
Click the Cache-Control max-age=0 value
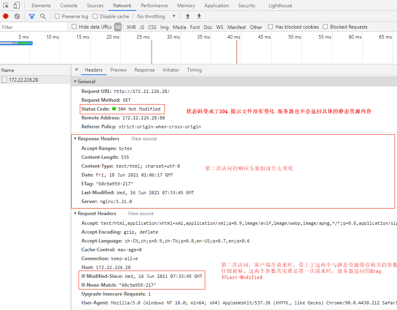click(x=130, y=250)
